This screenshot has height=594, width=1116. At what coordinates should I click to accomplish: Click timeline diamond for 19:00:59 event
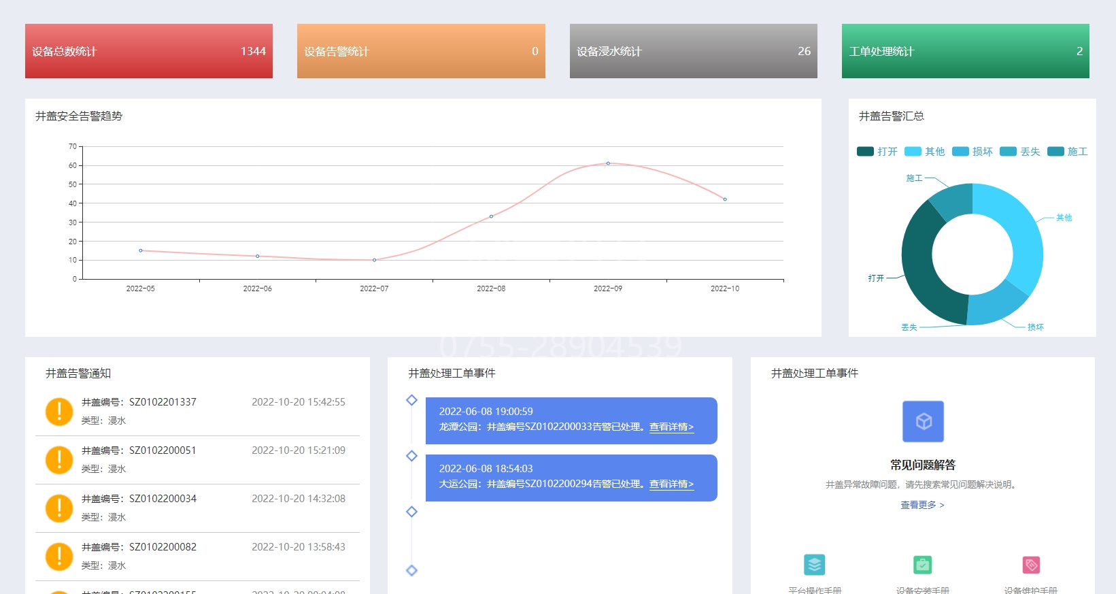coord(411,400)
